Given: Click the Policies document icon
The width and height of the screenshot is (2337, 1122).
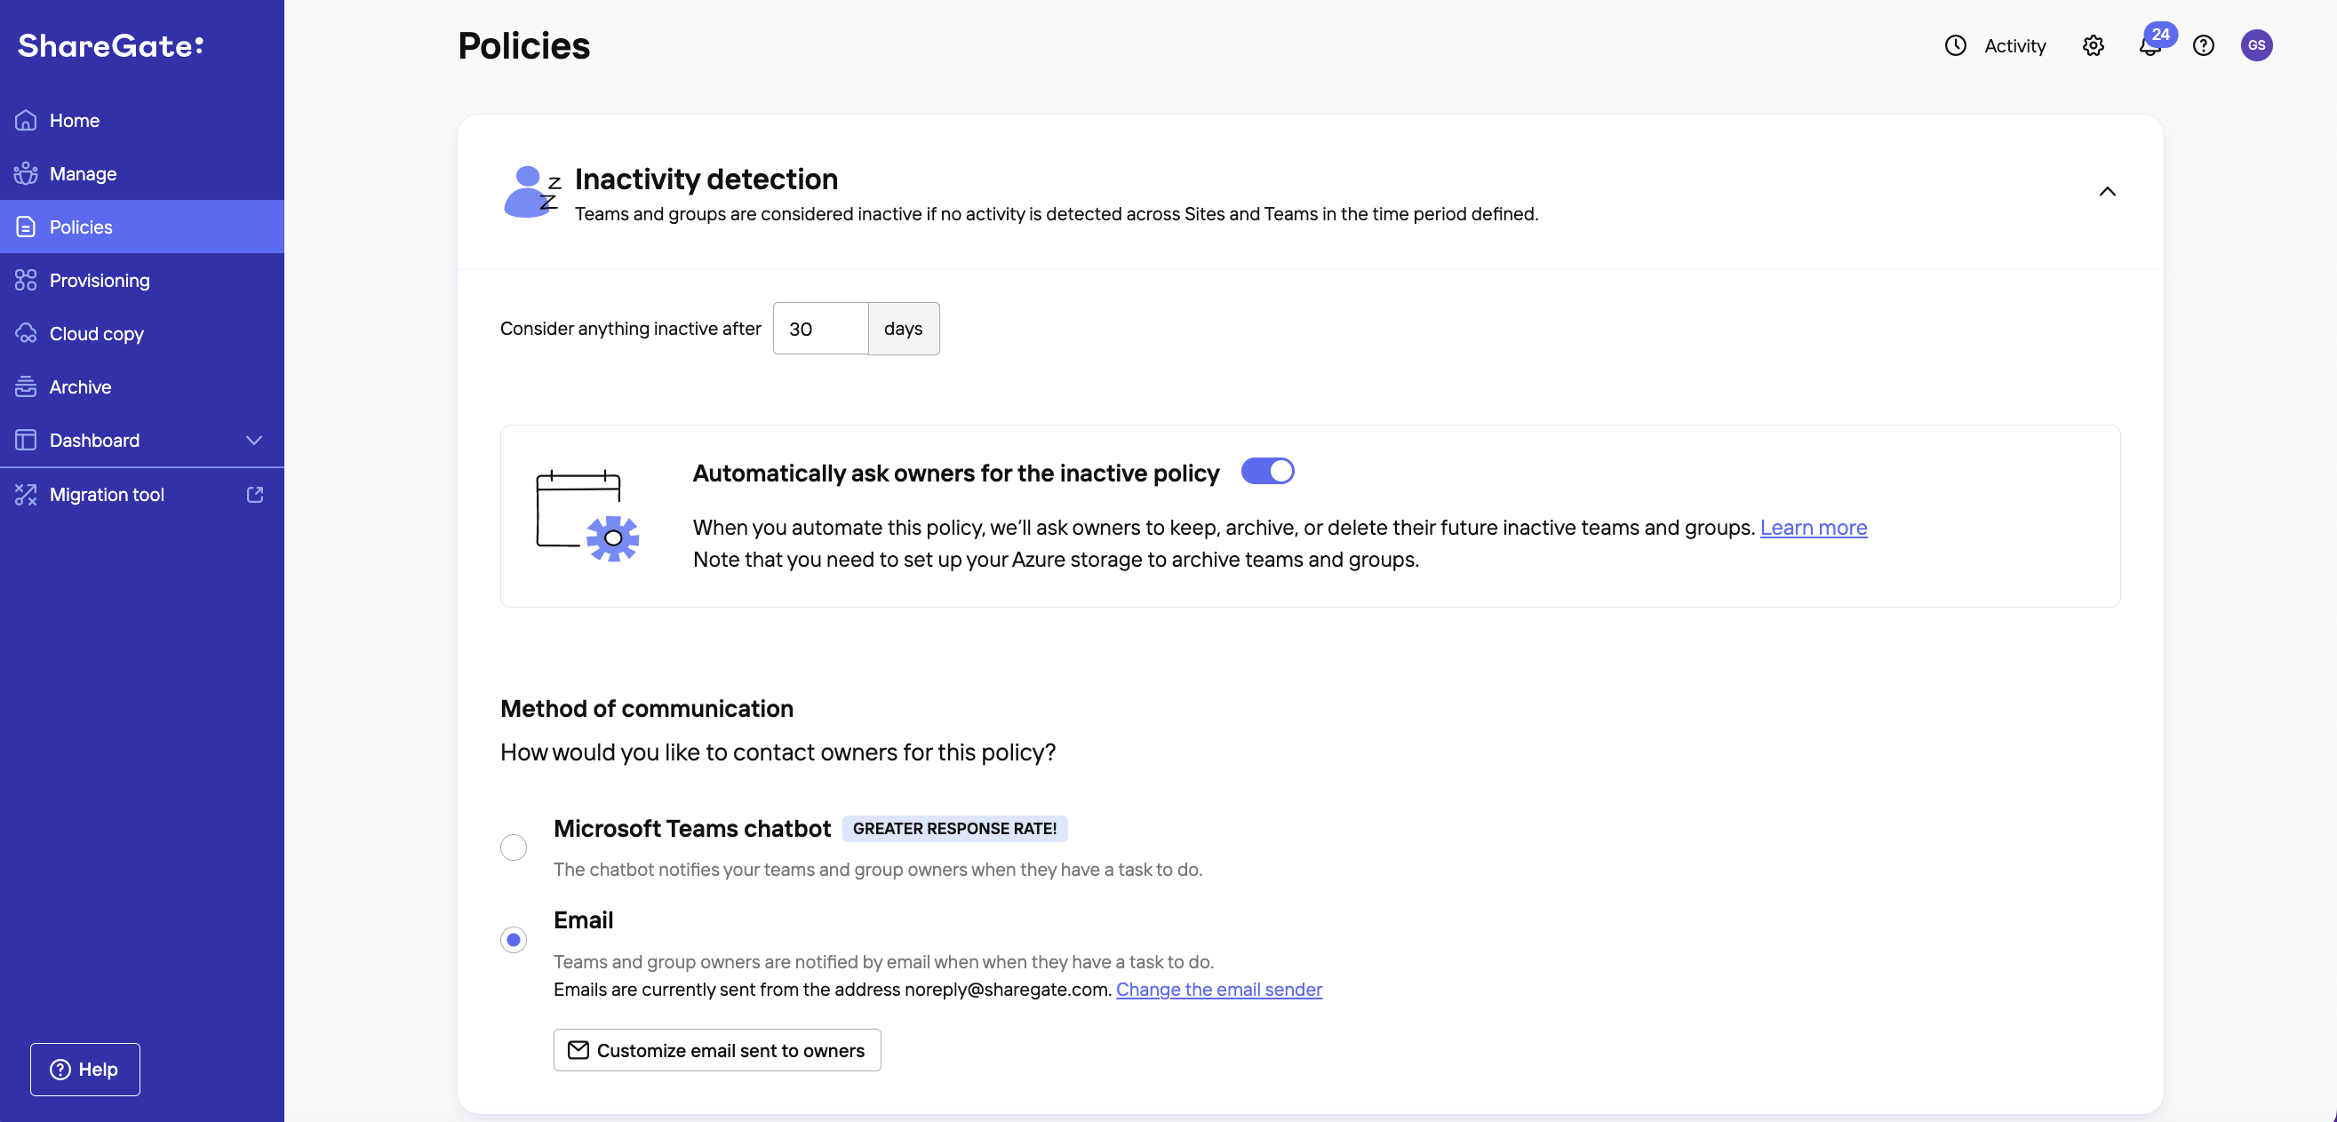Looking at the screenshot, I should point(26,227).
